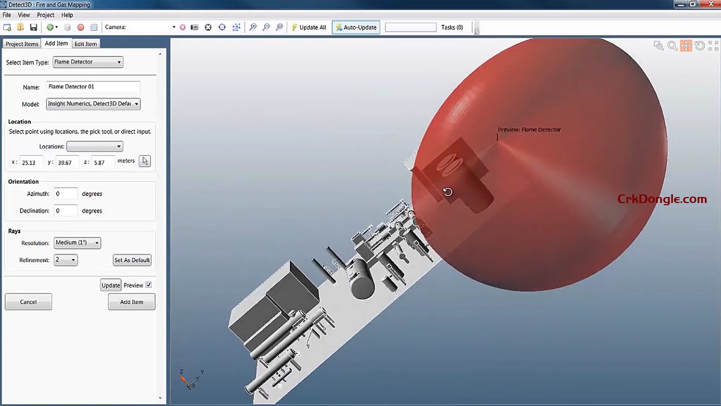Screen dimensions: 721x406
Task: Expand the Model dropdown showing Insight Numerics
Action: pyautogui.click(x=136, y=104)
